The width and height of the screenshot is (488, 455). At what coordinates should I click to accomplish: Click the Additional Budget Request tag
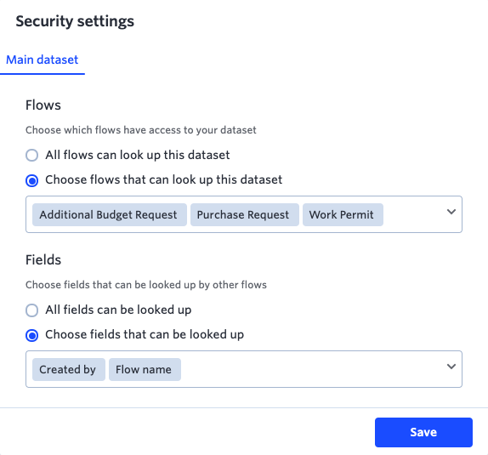(x=110, y=214)
